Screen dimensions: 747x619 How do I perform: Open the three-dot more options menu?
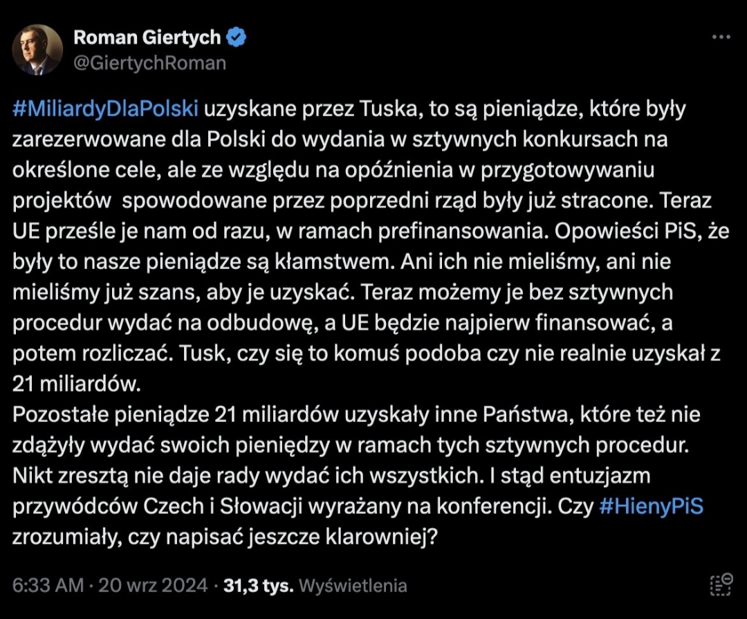coord(721,38)
